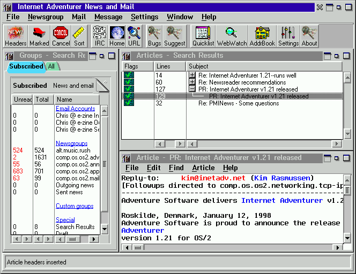Select the alt.music.rush newsgroup
This screenshot has height=274, width=356.
[x=73, y=150]
